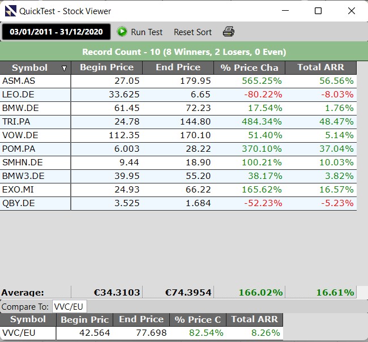Click the QuickTest app logo icon
368x342 pixels.
[10, 11]
